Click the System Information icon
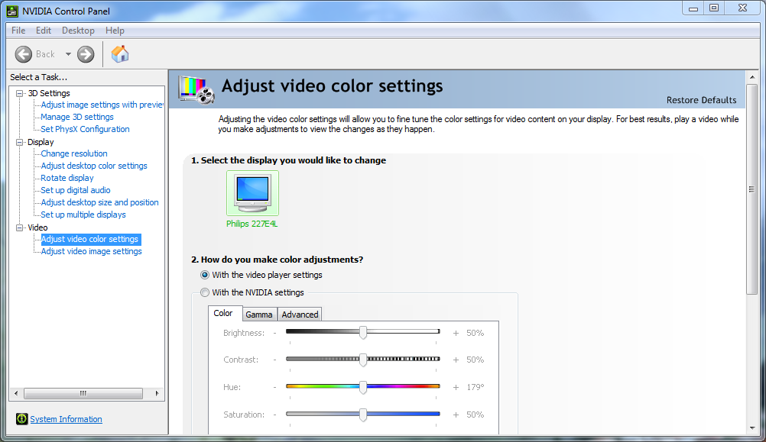766x442 pixels. click(21, 418)
